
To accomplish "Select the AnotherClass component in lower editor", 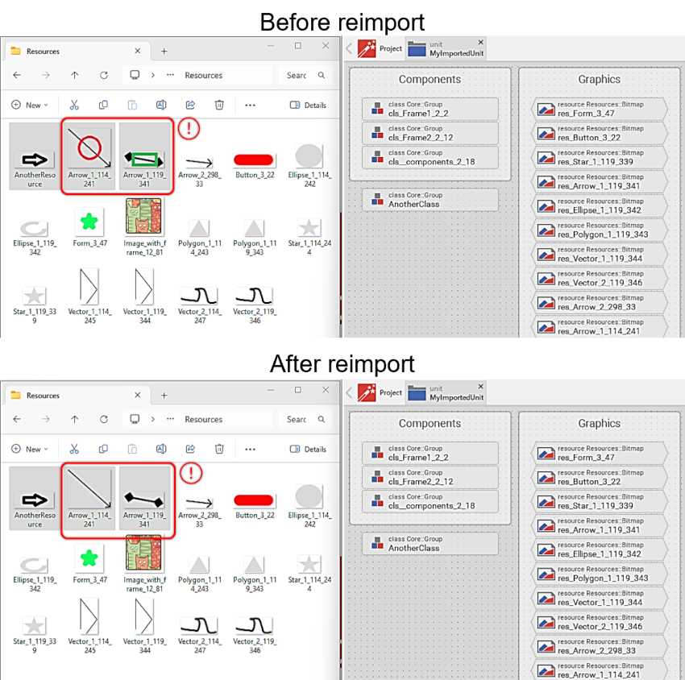I will tap(430, 544).
